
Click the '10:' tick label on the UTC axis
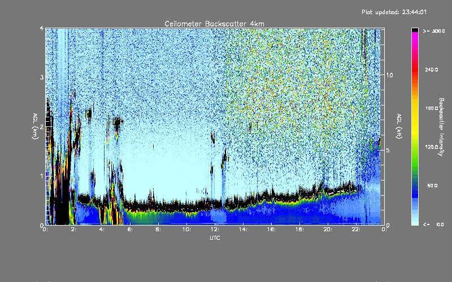point(186,230)
